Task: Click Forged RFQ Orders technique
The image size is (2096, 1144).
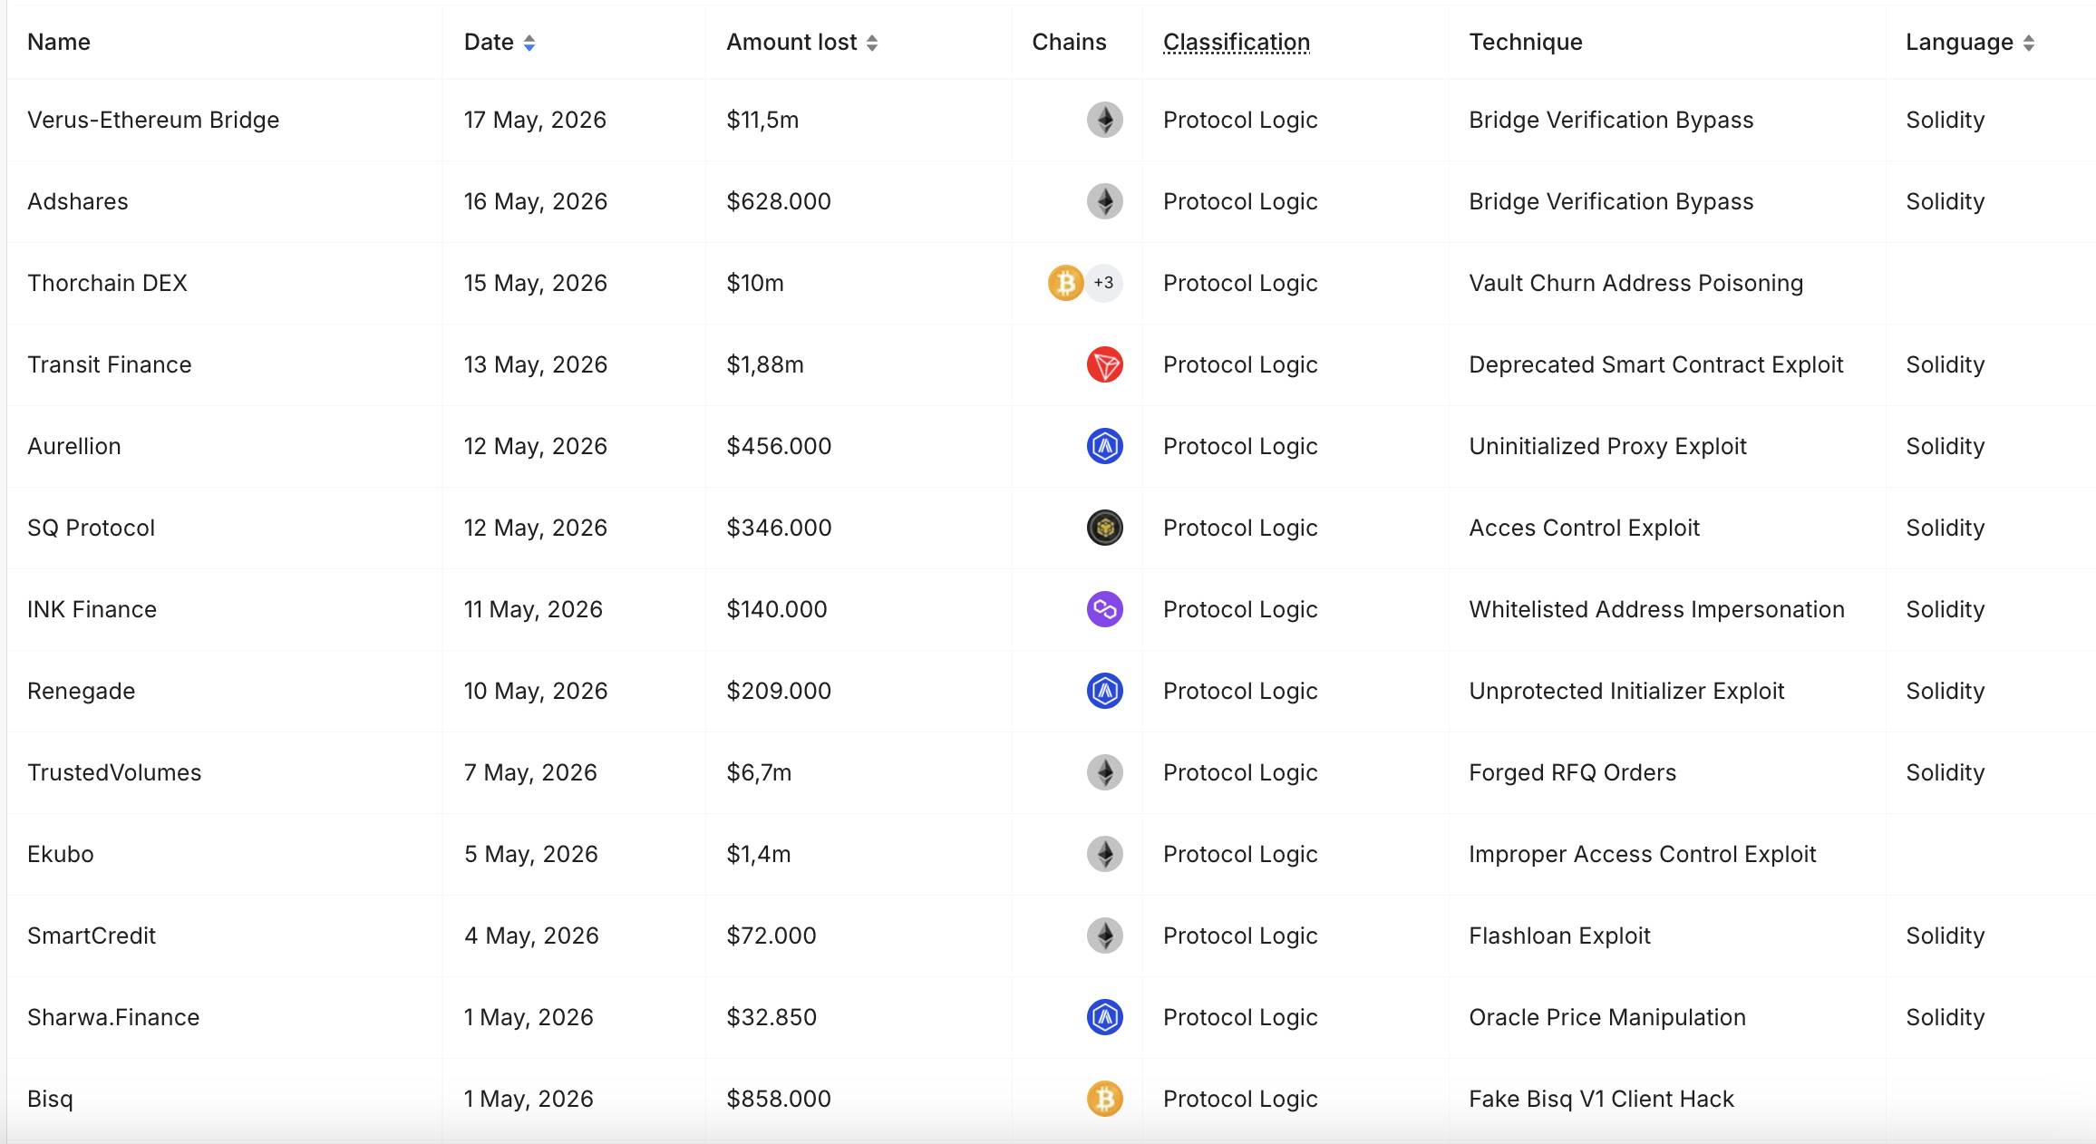Action: coord(1572,772)
